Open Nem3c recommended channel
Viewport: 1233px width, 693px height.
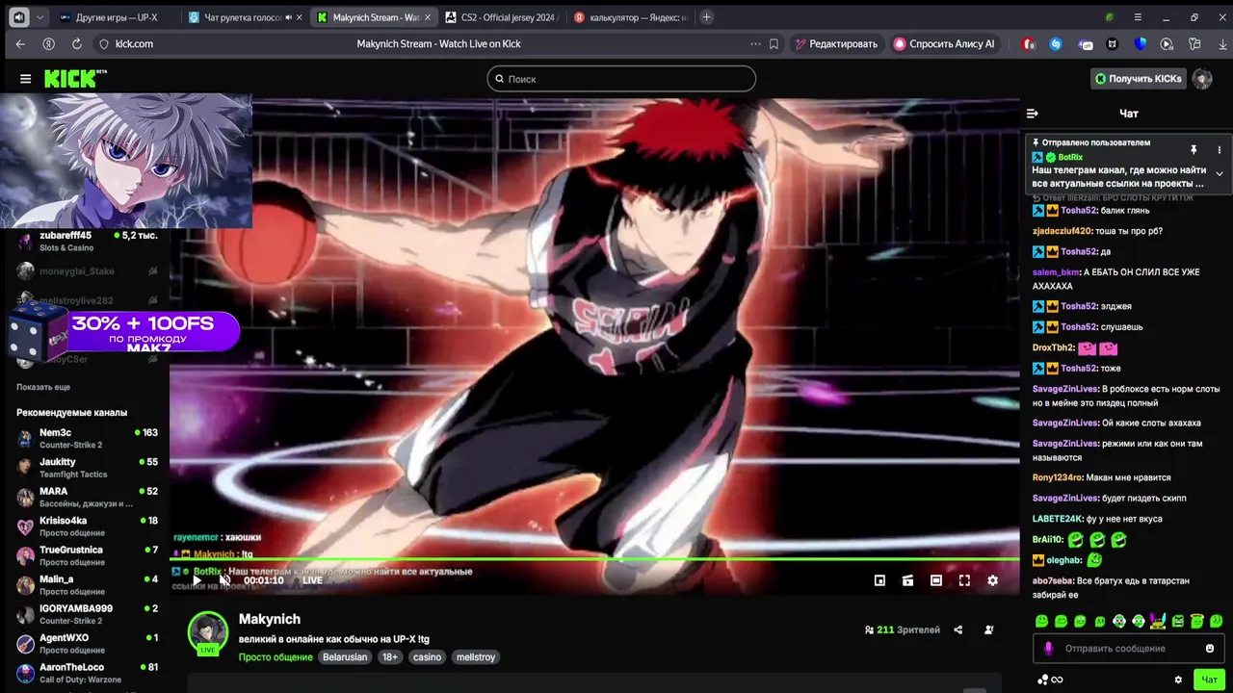pyautogui.click(x=87, y=438)
